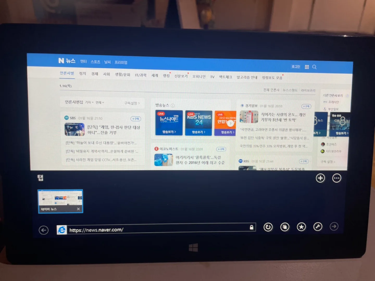The height and width of the screenshot is (281, 375).
Task: Open headline "계엄, 판·검사 판단 대상 아냐"
Action: tap(114, 130)
